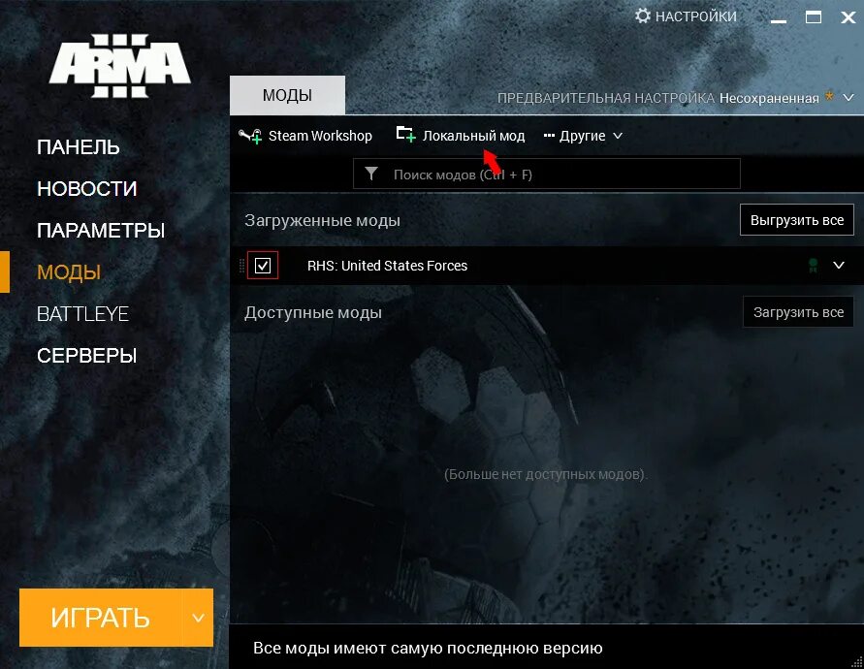Click the Arma III logo

[x=120, y=66]
